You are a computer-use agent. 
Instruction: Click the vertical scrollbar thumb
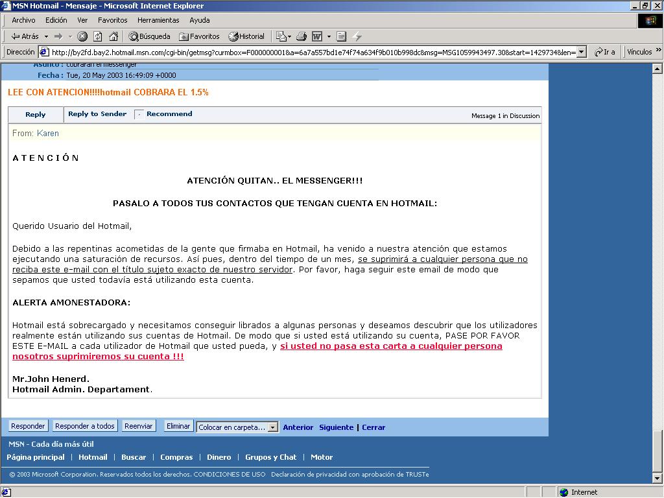658,451
